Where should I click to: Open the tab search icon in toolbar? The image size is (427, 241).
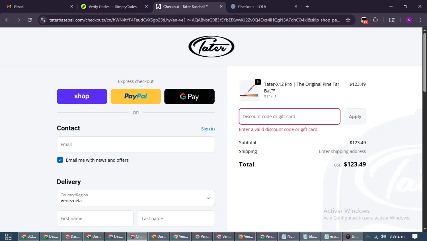pyautogui.click(x=392, y=20)
